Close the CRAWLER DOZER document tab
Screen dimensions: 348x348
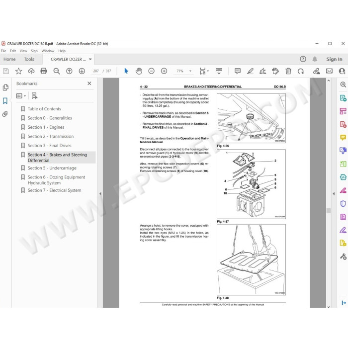click(90, 59)
